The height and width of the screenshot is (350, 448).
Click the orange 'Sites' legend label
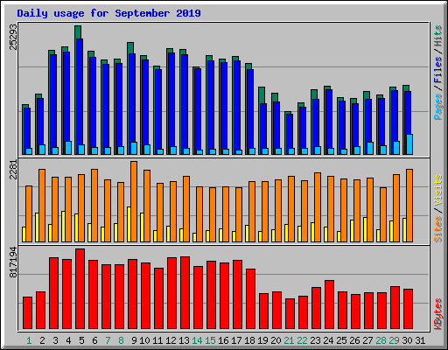click(438, 229)
